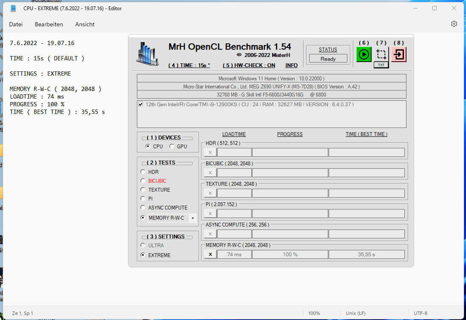The width and height of the screenshot is (466, 320).
Task: Click the pink exit icon under (8)
Action: 399,54
